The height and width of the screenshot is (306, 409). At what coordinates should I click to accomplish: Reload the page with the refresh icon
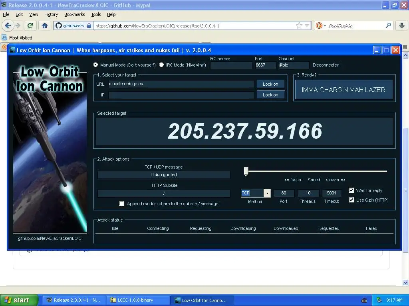click(30, 25)
